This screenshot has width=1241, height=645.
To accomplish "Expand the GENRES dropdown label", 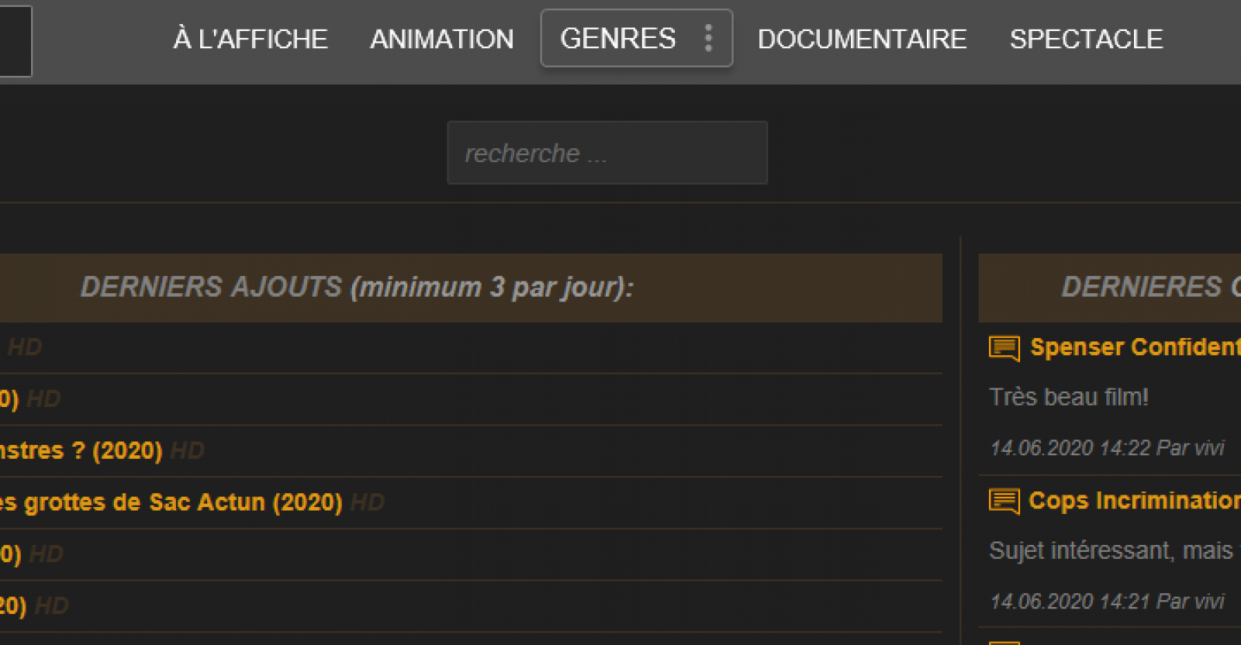I will (617, 39).
